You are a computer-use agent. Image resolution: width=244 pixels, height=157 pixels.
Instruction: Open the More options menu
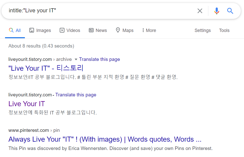[149, 30]
